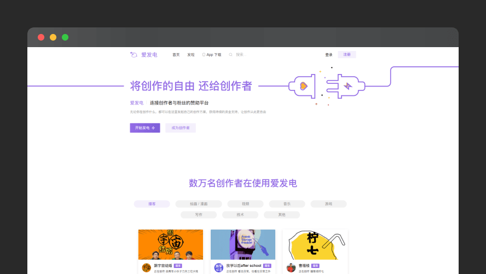Screen dimensions: 486x274
Task: Filter creators by 游戏 category
Action: pyautogui.click(x=328, y=204)
